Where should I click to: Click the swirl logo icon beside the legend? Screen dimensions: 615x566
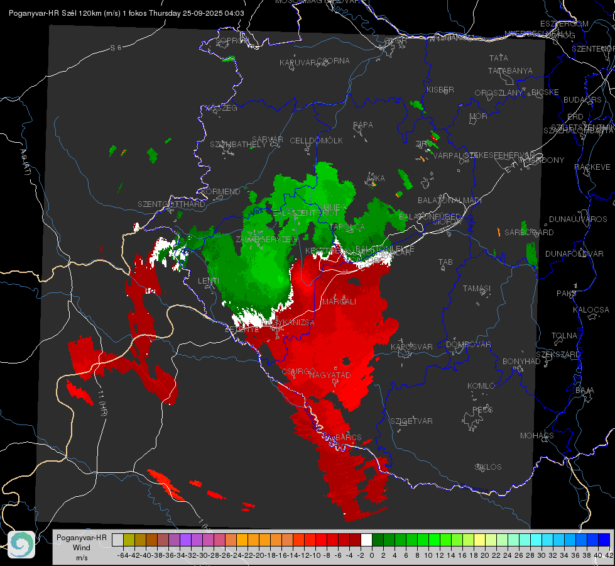coord(21,545)
